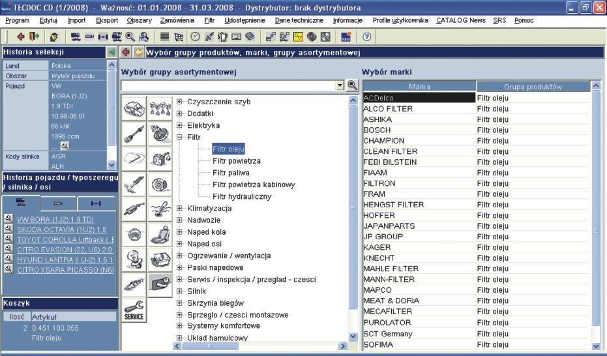
Task: Expand the Nadwozie tree node
Action: tap(179, 220)
